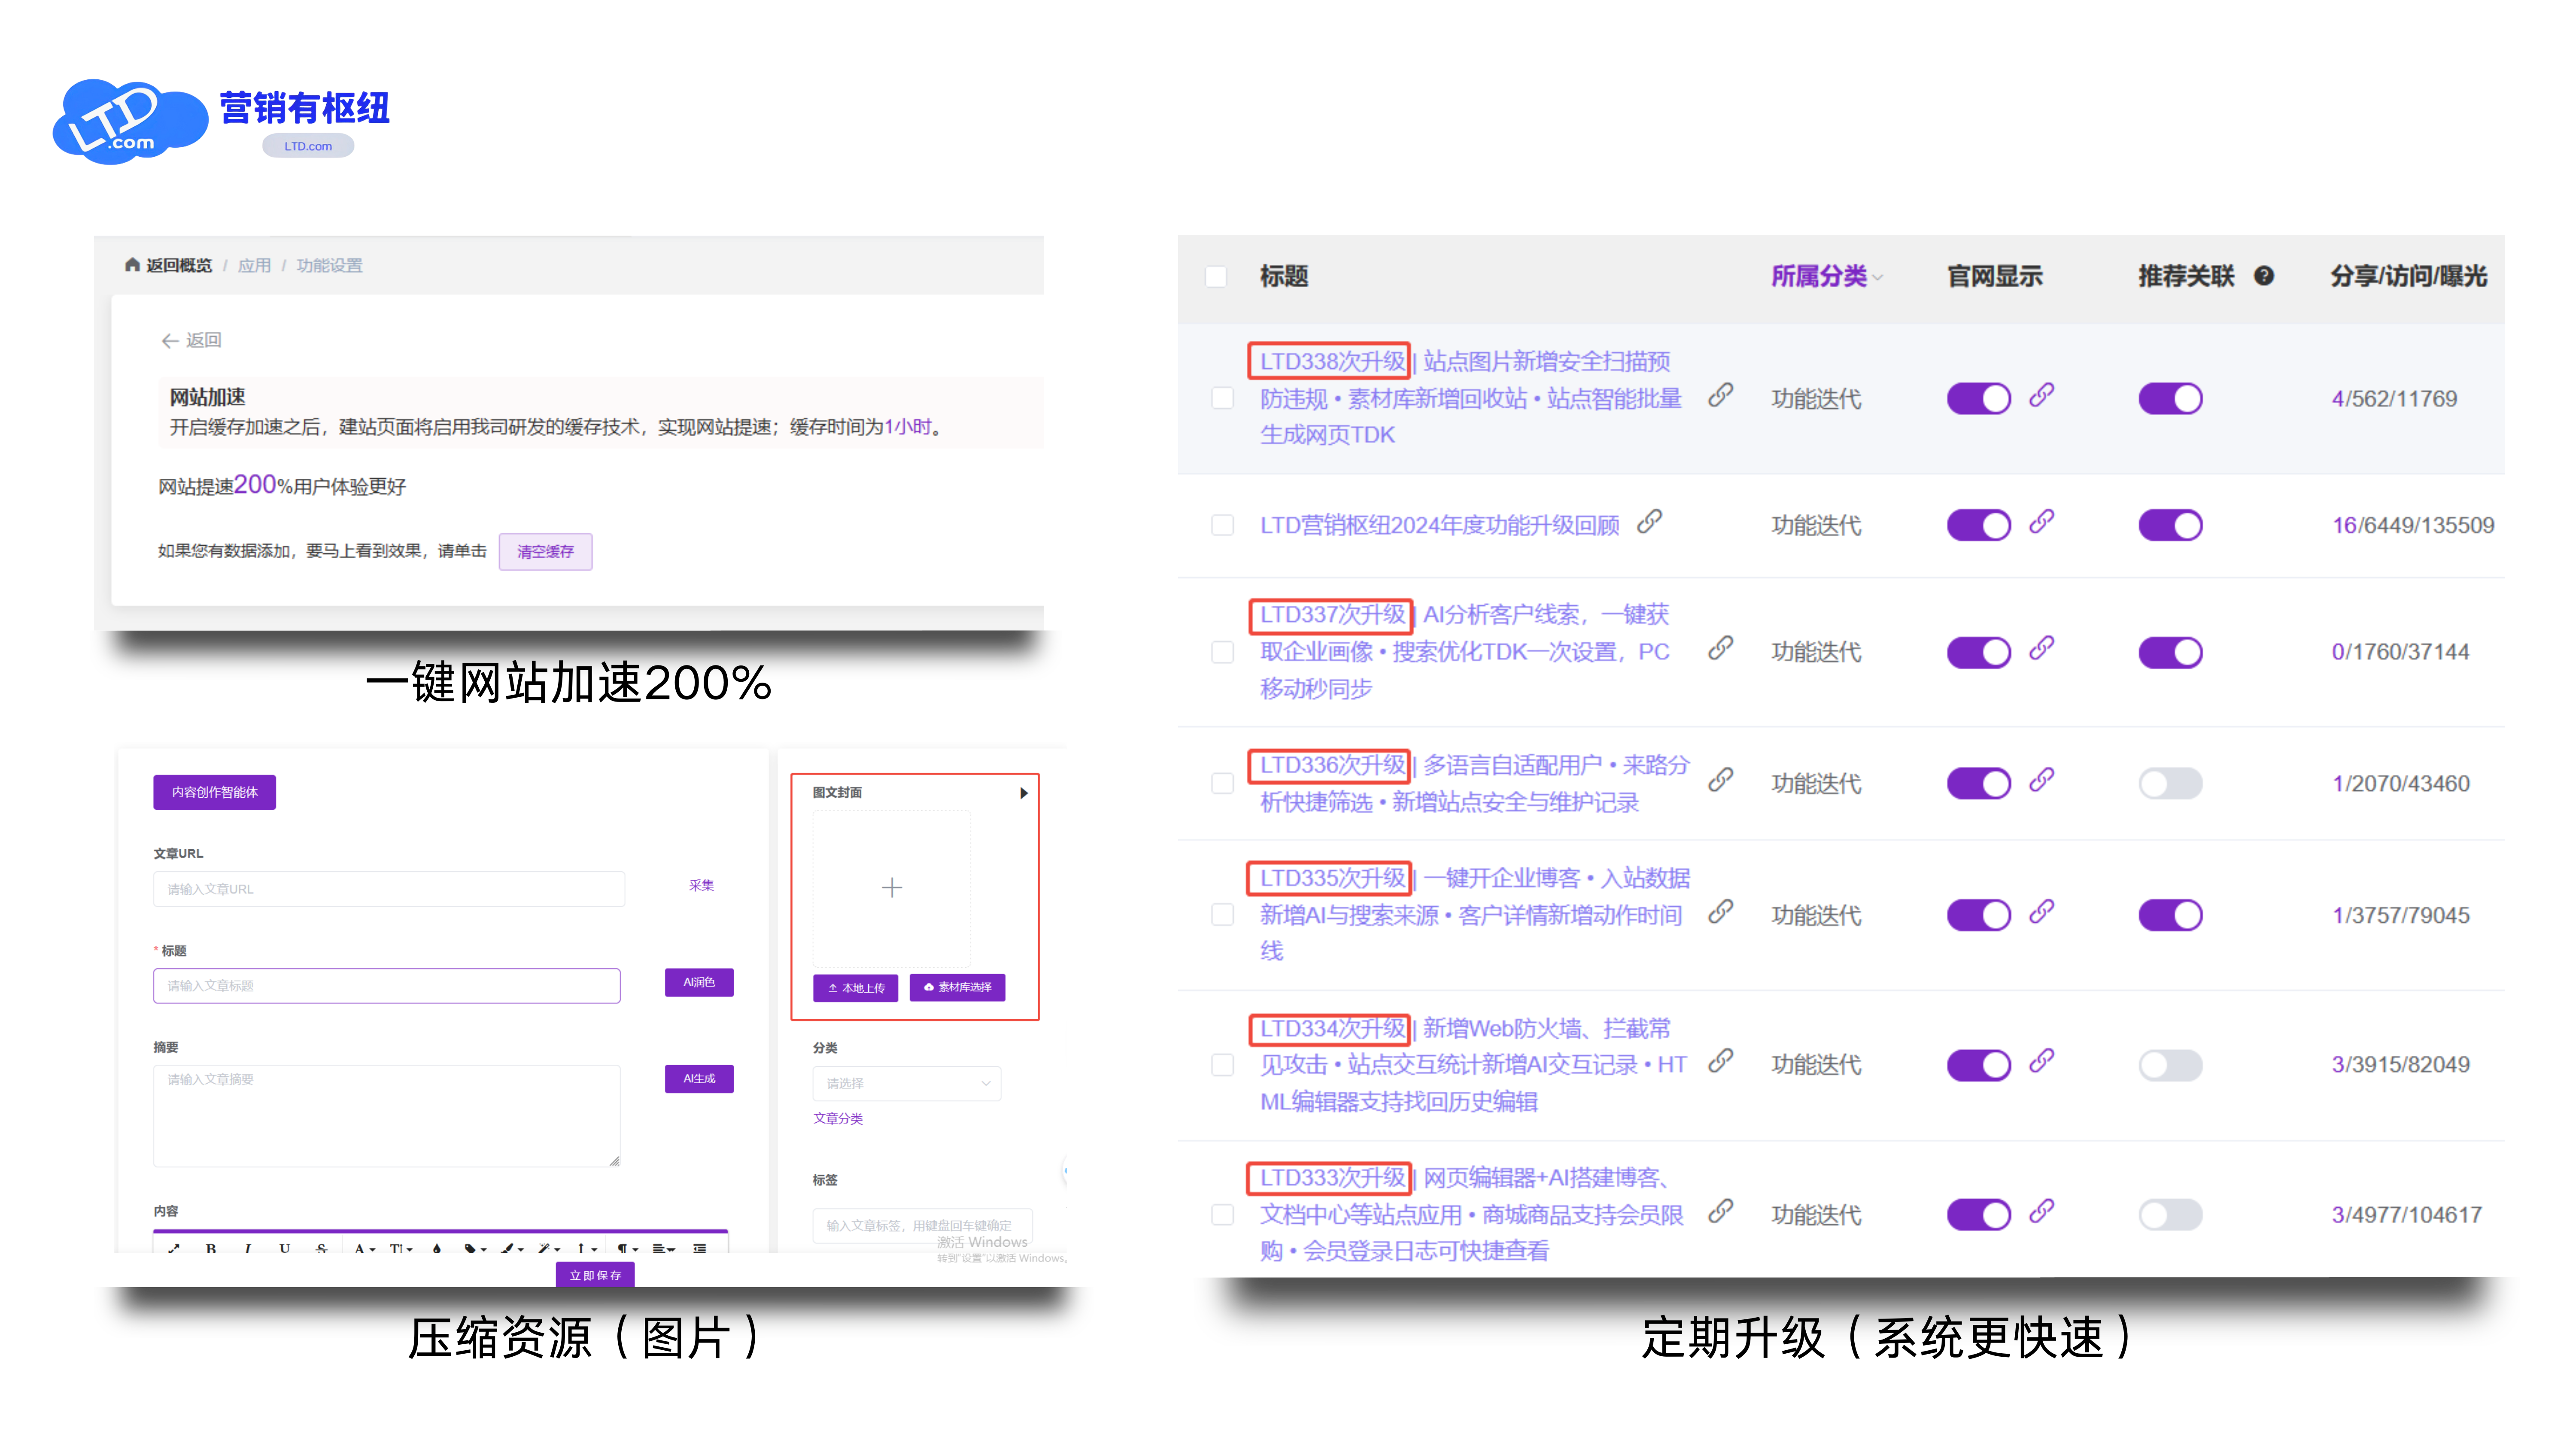Open the font family (A) dropdown in the editor
The image size is (2576, 1449).
[365, 1248]
